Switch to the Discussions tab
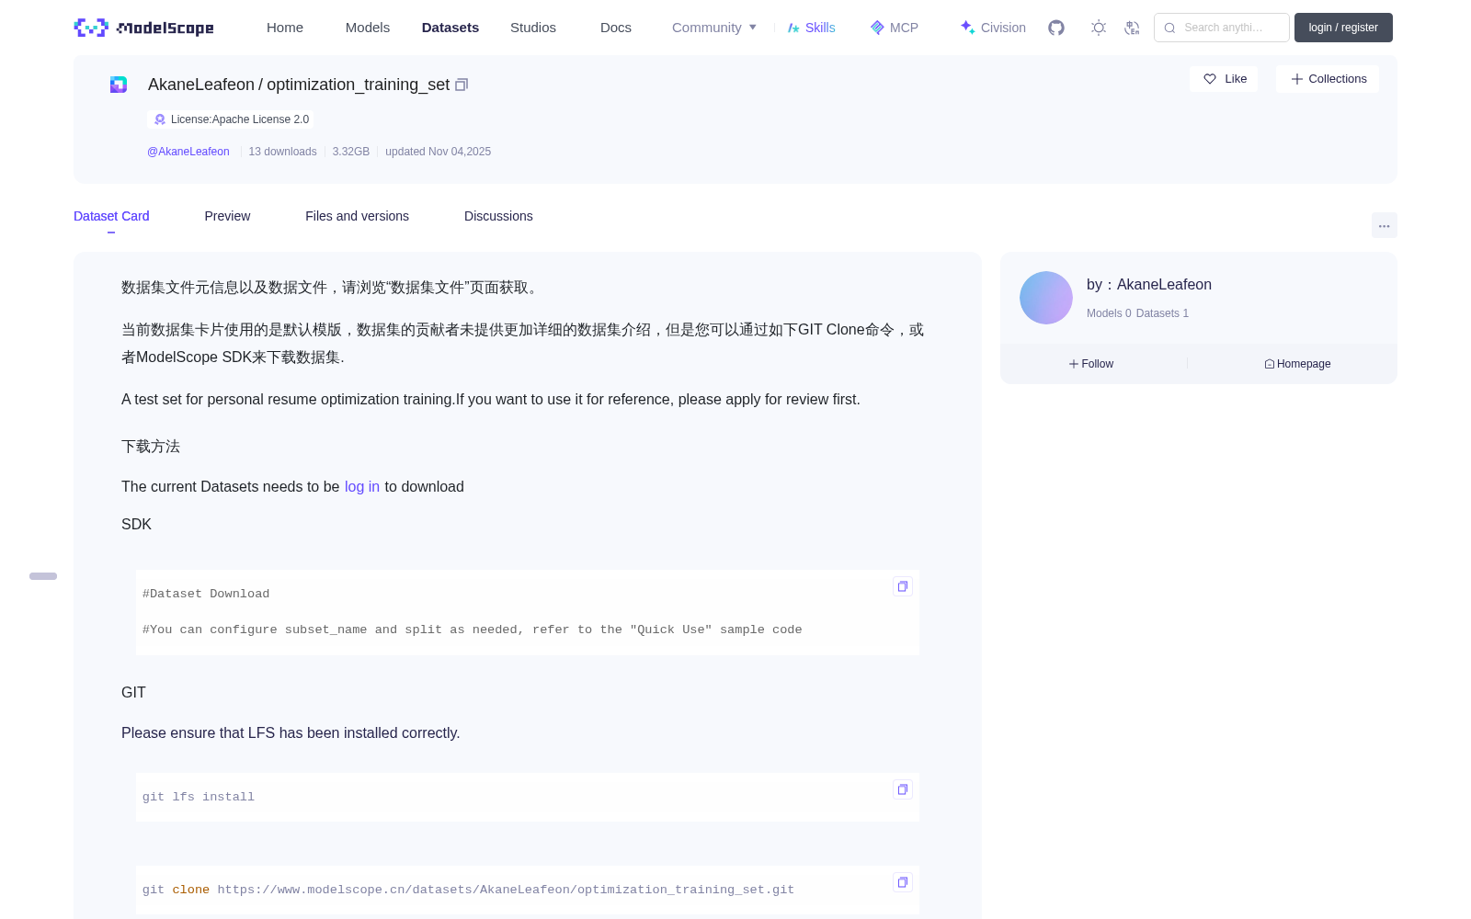Image resolution: width=1471 pixels, height=919 pixels. (x=498, y=216)
